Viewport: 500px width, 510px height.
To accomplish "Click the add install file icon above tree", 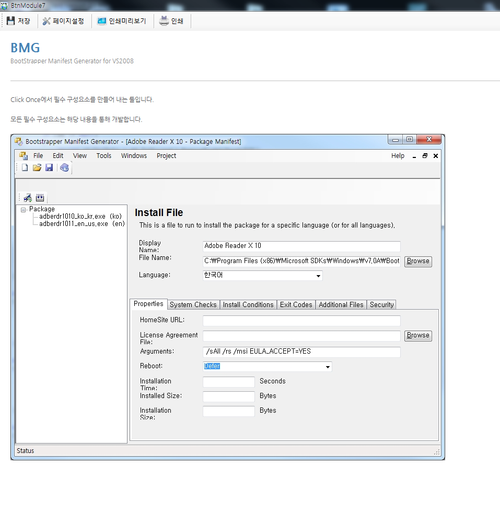I will click(28, 197).
